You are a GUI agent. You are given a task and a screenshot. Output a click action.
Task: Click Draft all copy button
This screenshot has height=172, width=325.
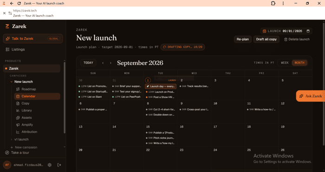(x=266, y=39)
